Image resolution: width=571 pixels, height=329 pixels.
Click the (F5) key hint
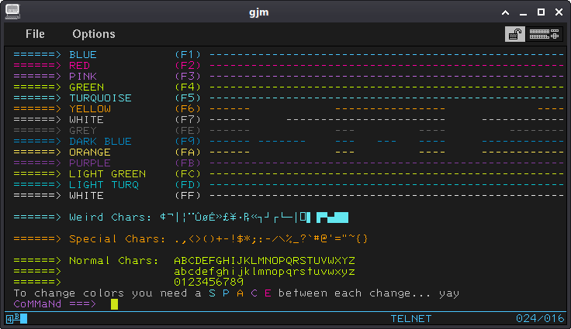click(x=188, y=98)
